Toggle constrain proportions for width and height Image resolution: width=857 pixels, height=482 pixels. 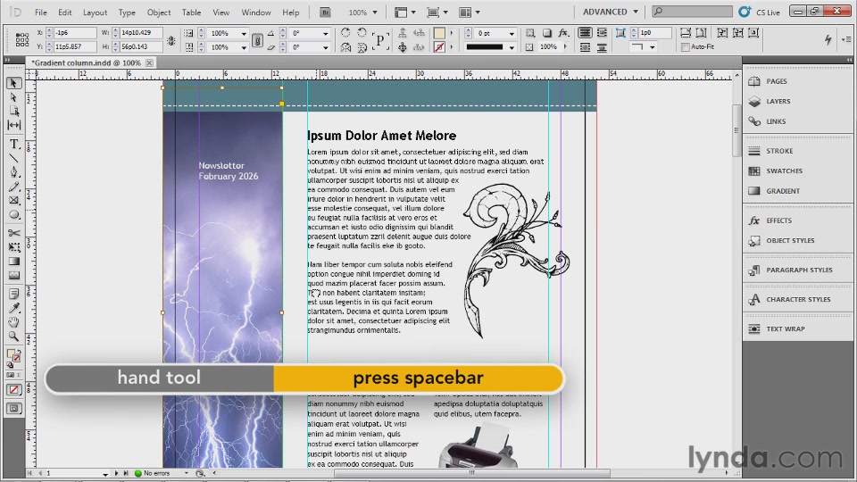[171, 40]
